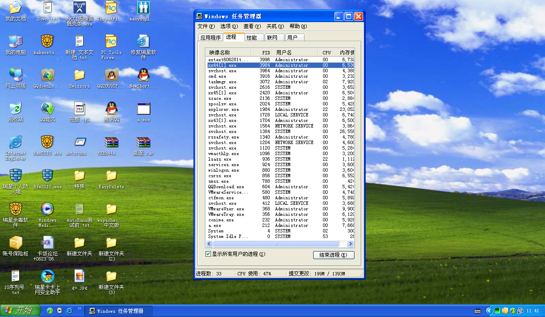Expand the quick launch overflow chevron
The image size is (545, 317).
pyautogui.click(x=79, y=309)
